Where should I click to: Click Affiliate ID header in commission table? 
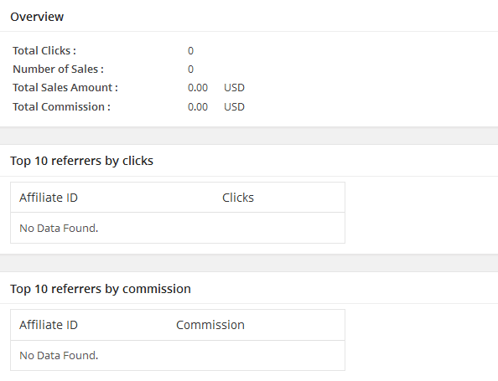[x=49, y=325]
